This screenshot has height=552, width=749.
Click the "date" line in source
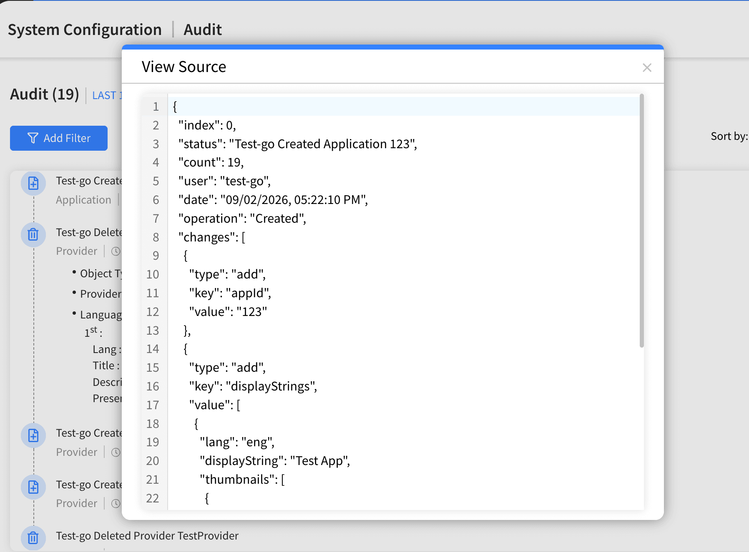click(x=273, y=200)
